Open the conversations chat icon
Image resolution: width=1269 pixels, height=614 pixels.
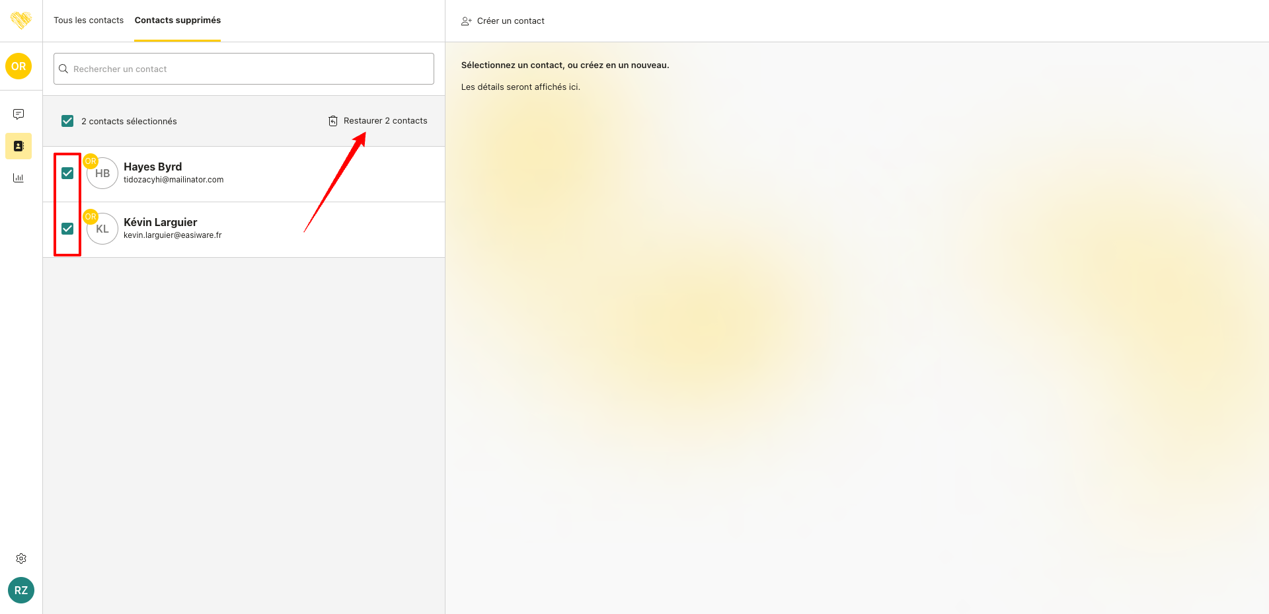pos(19,114)
